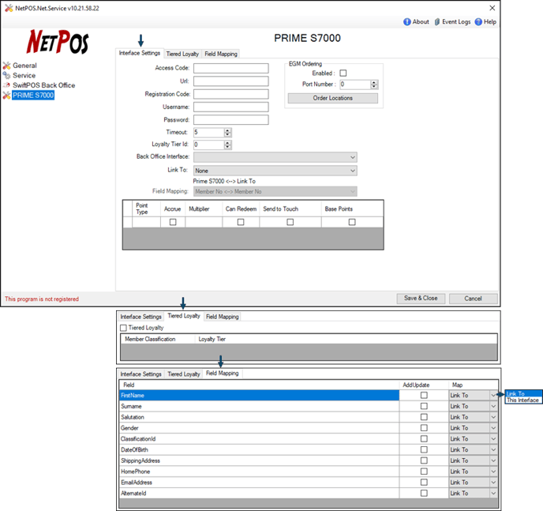
Task: Enable the Tiered Loyalty checkbox
Action: (123, 328)
